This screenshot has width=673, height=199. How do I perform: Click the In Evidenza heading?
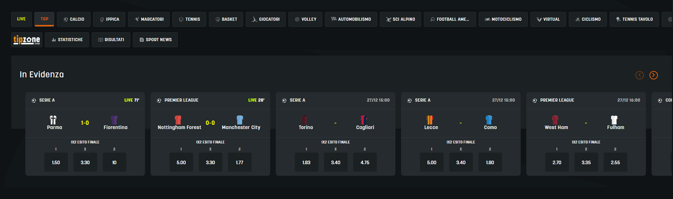point(42,75)
